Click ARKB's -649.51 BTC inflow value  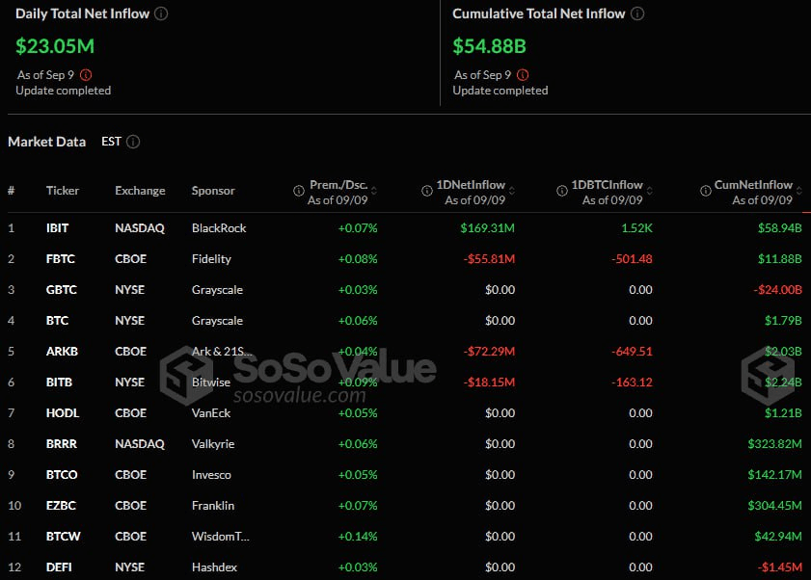(632, 352)
